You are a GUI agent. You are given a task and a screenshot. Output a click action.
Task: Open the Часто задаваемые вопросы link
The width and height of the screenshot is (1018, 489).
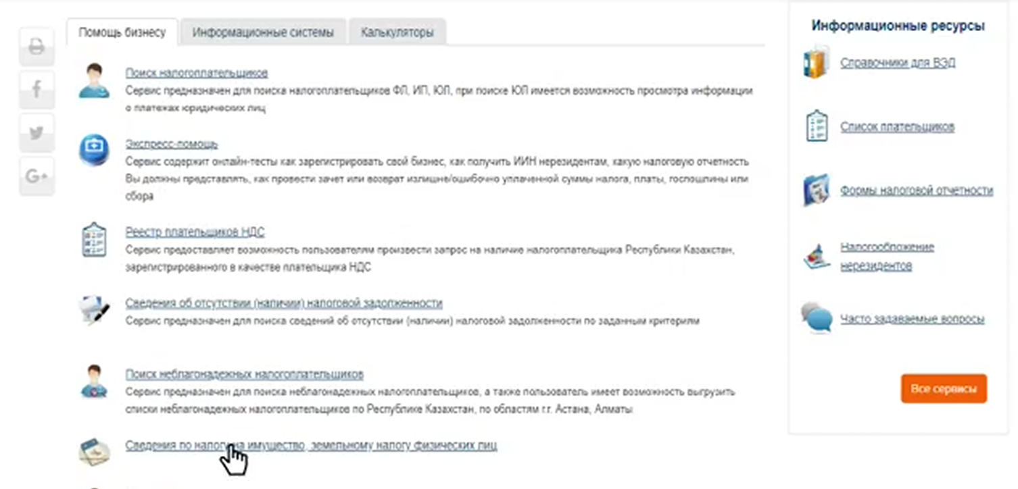[913, 319]
